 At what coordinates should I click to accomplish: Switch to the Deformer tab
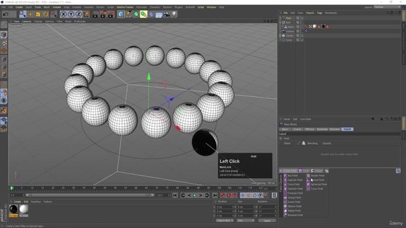click(x=335, y=129)
